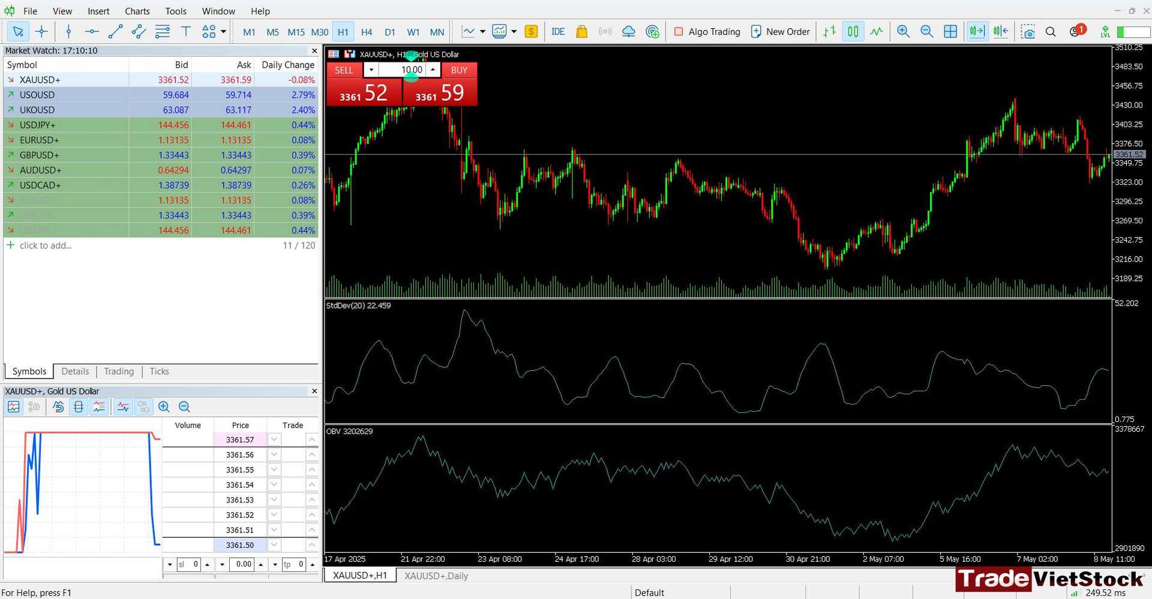This screenshot has width=1152, height=599.
Task: Select the trendline drawing tool
Action: pos(115,31)
